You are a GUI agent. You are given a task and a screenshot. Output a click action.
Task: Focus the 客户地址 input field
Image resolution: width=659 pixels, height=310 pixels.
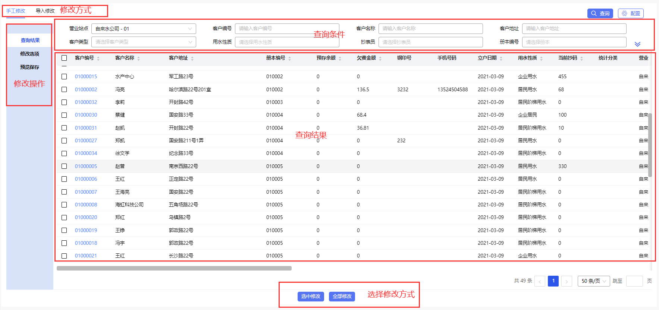point(574,29)
